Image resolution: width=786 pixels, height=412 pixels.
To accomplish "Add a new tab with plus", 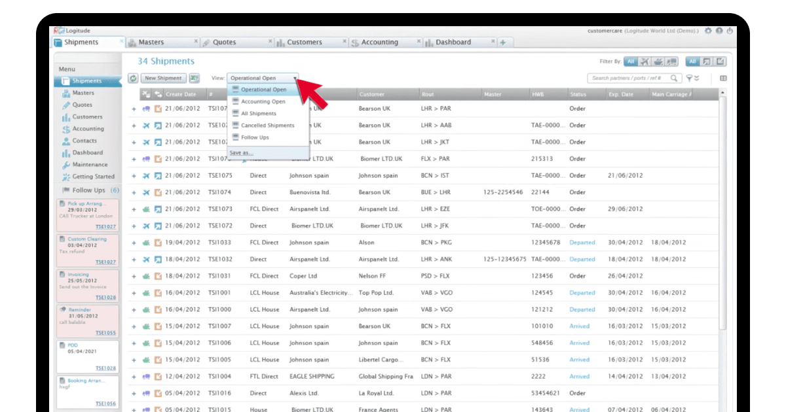I will (x=503, y=43).
